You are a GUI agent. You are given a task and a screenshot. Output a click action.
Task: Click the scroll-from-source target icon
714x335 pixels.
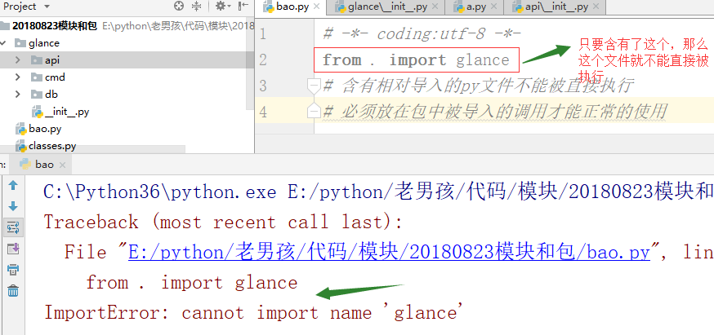click(x=179, y=7)
